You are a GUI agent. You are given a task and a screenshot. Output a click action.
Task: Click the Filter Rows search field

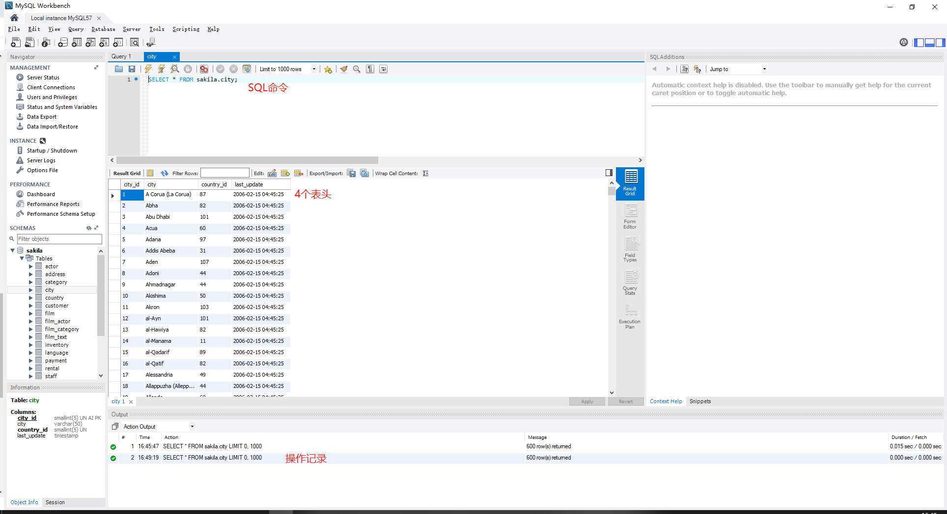[x=224, y=173]
